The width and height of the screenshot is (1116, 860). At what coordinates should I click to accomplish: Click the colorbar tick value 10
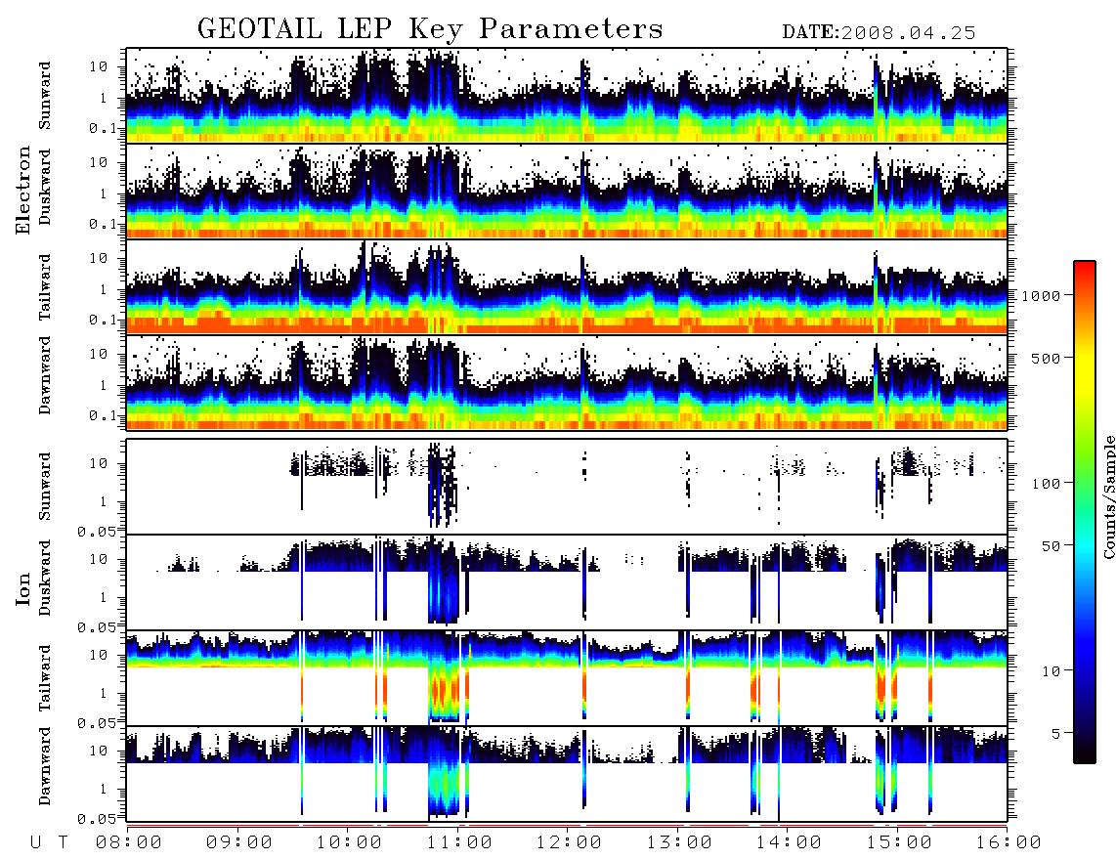pos(1052,671)
